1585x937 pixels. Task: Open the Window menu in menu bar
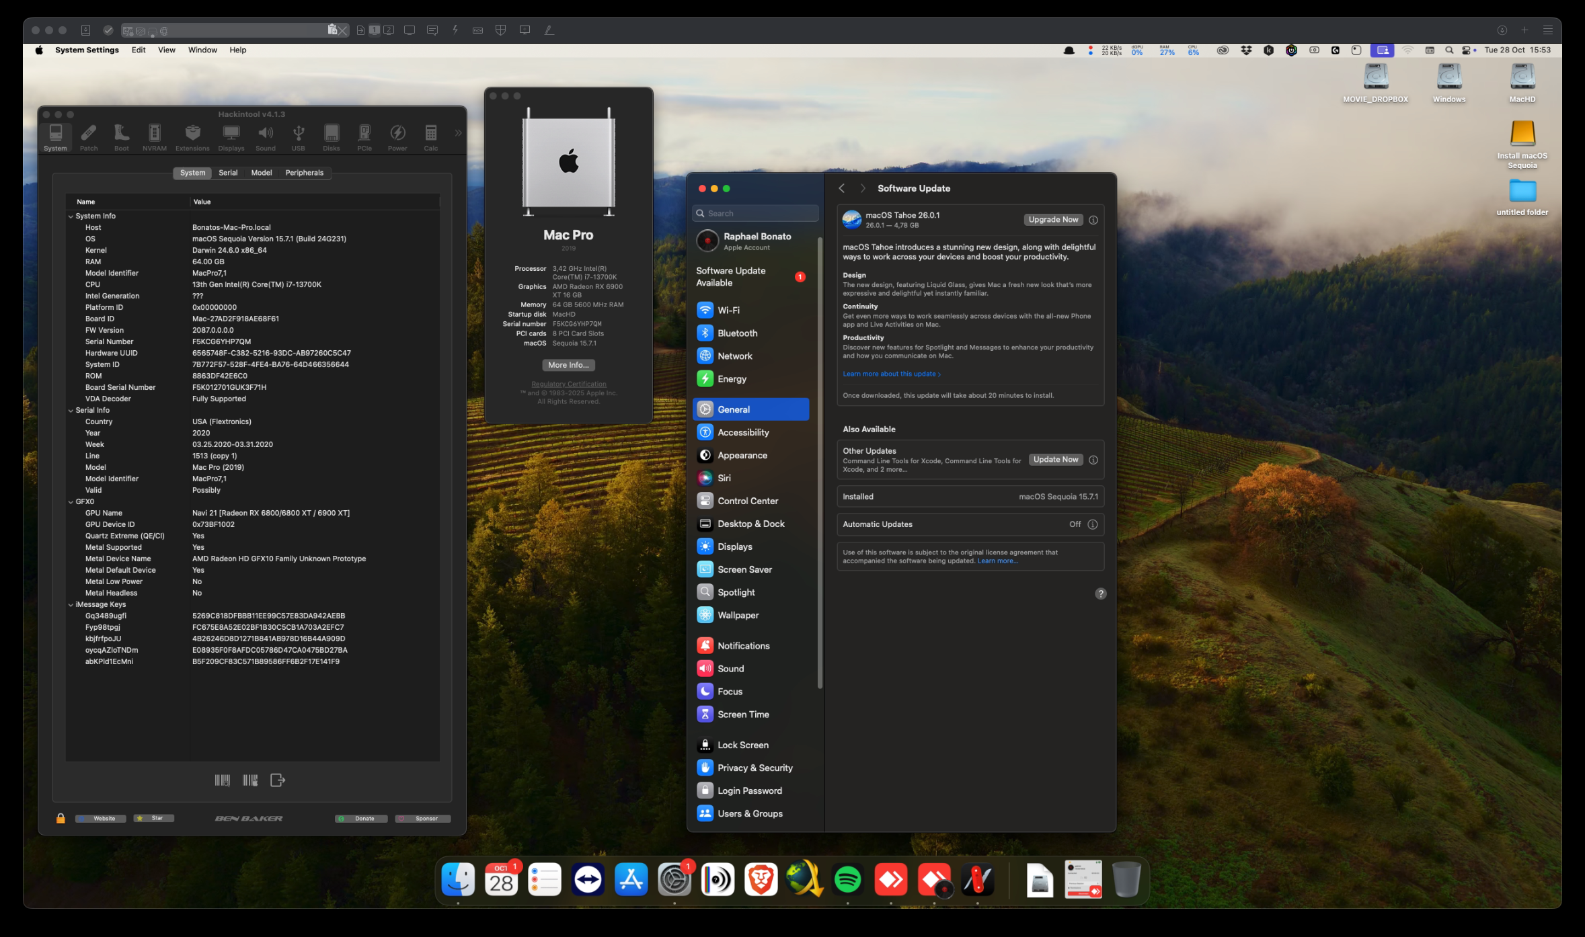click(x=202, y=50)
